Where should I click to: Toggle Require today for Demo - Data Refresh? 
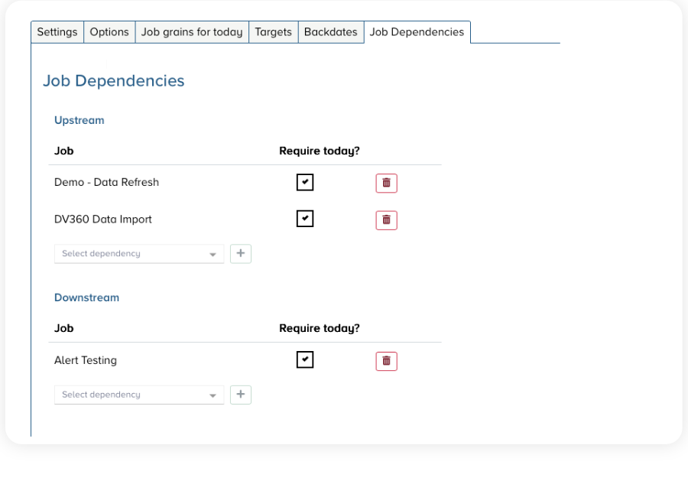click(x=305, y=182)
